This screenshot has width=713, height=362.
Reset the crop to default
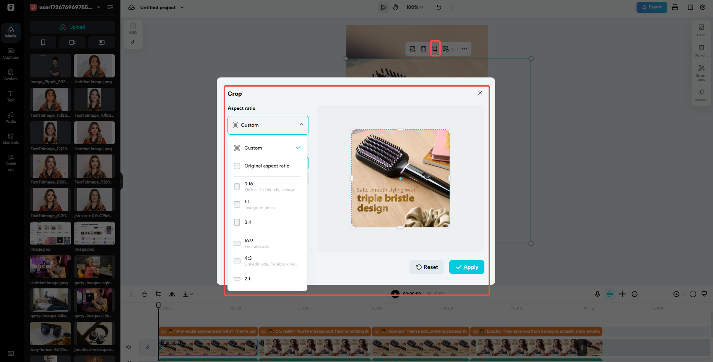click(426, 267)
